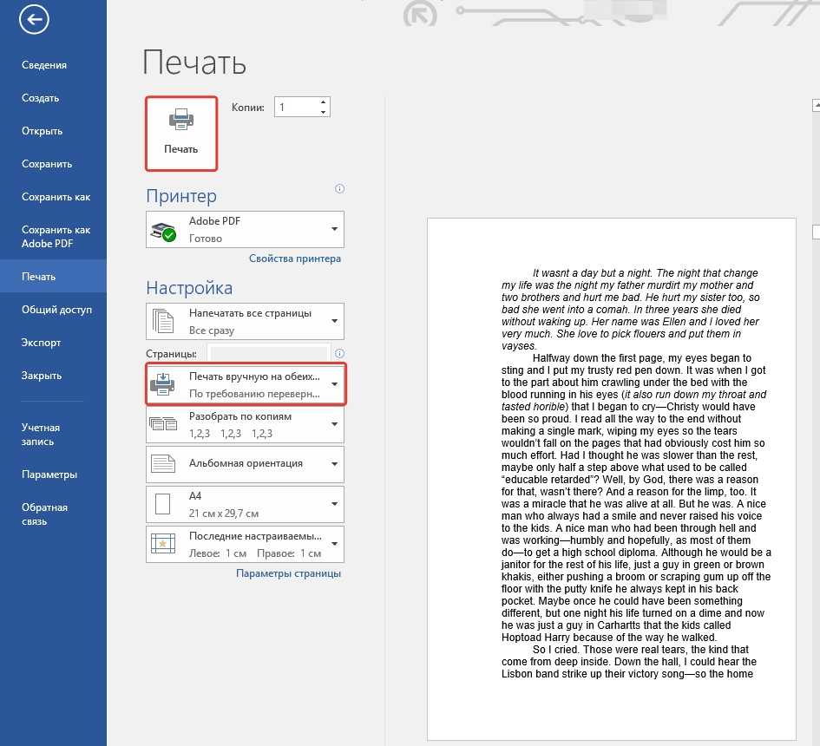Click the info icon beside Страницы field
This screenshot has width=820, height=746.
pyautogui.click(x=339, y=353)
